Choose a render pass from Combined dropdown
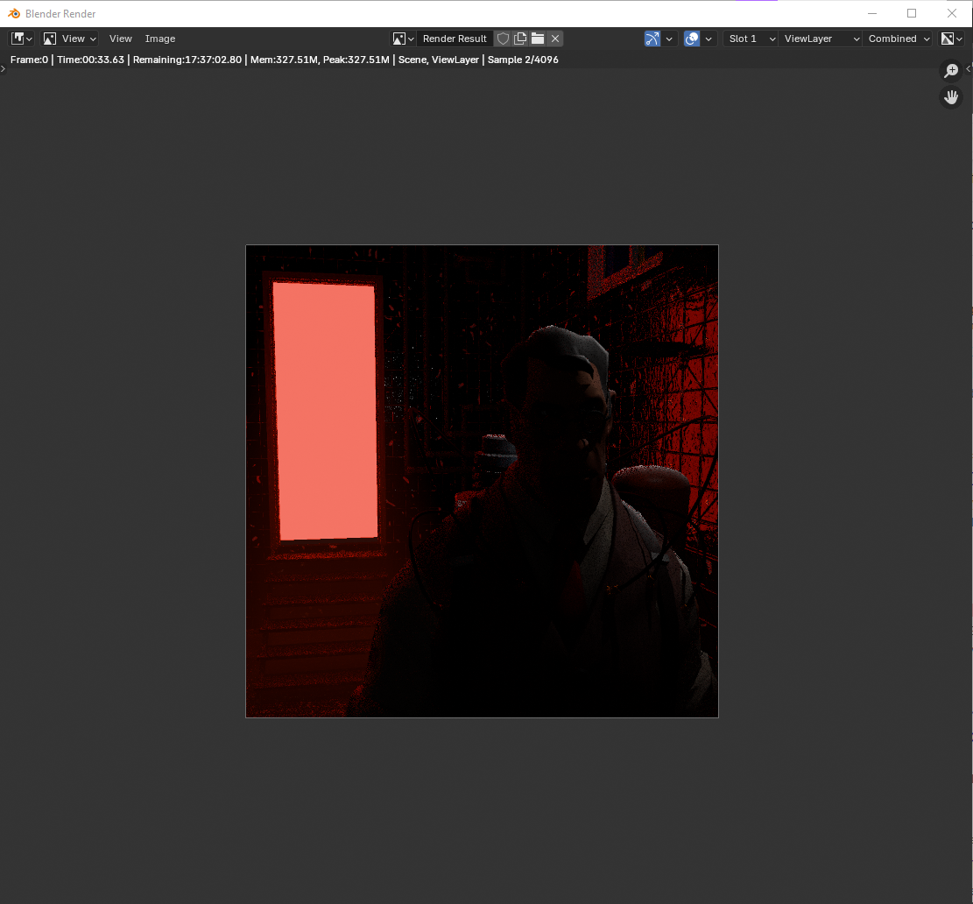 pos(894,39)
